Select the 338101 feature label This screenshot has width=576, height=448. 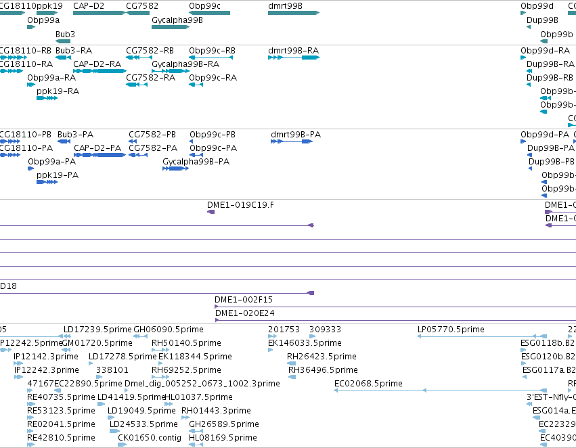coord(112,371)
